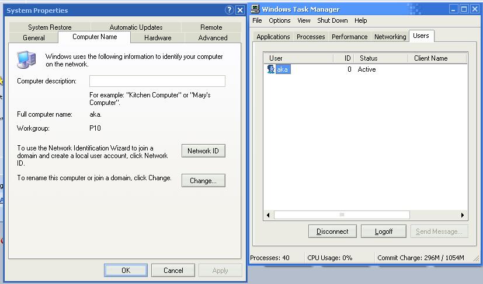Image resolution: width=483 pixels, height=284 pixels.
Task: Click Cancel in System Properties
Action: pos(173,270)
